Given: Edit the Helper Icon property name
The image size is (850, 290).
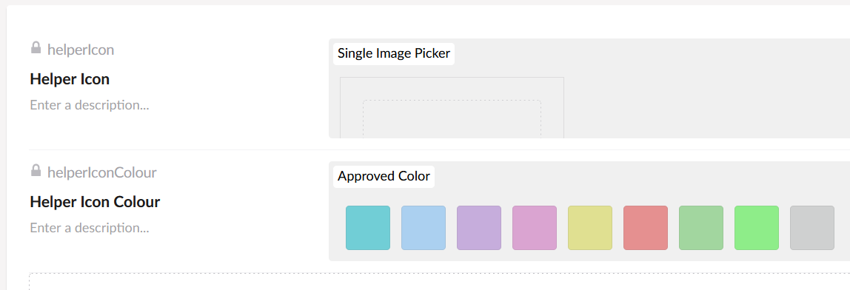Looking at the screenshot, I should 70,79.
